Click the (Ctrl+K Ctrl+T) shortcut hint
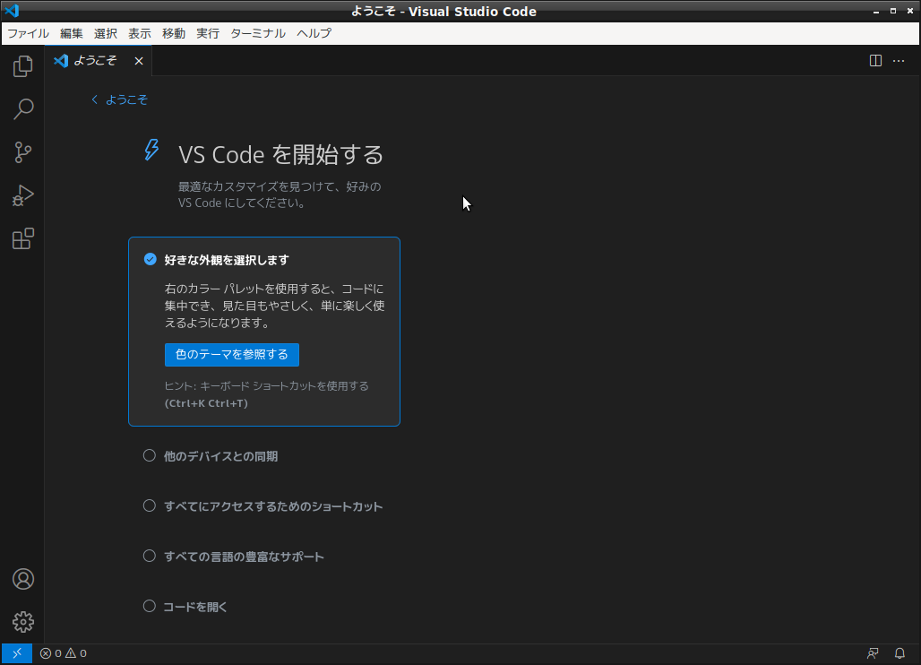This screenshot has width=921, height=665. (206, 403)
